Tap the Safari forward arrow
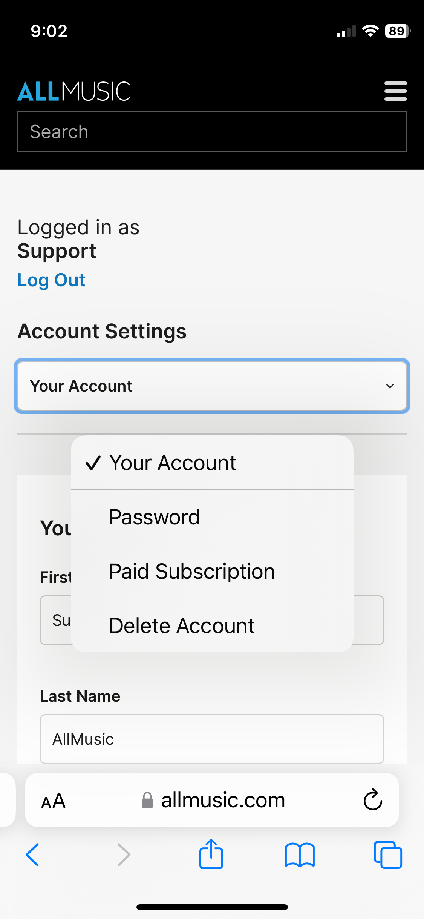Screen dimensions: 424x919 (124, 854)
